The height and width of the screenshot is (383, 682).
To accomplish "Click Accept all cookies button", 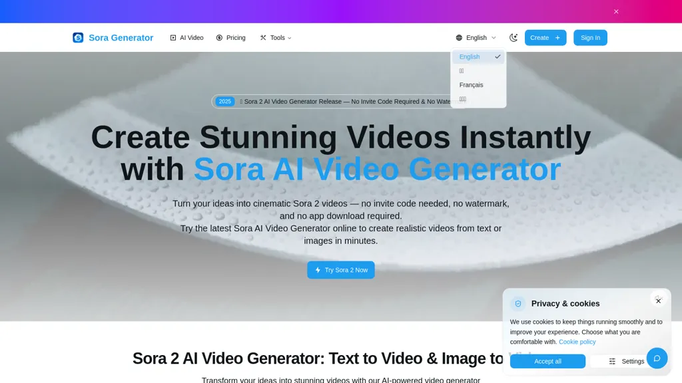I will (547, 361).
